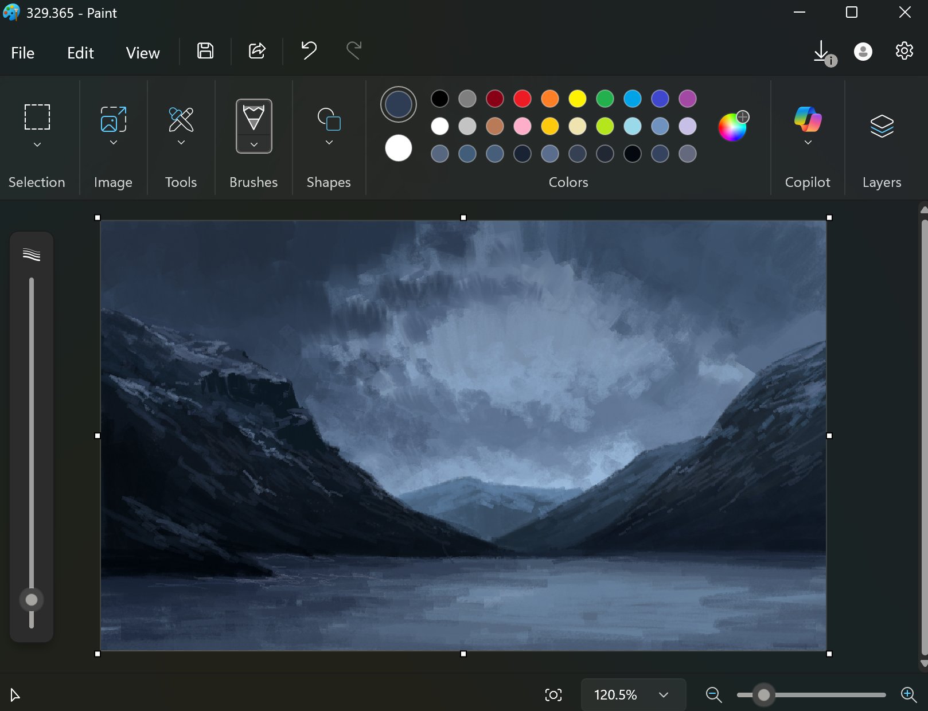The height and width of the screenshot is (711, 928).
Task: Click the Brushes label
Action: 254,182
